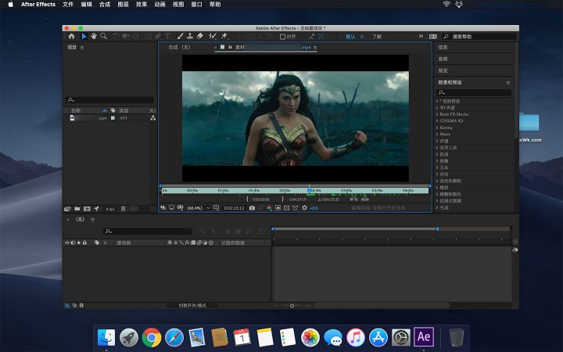Image resolution: width=563 pixels, height=352 pixels.
Task: Select the Roto Brush tool
Action: (213, 36)
